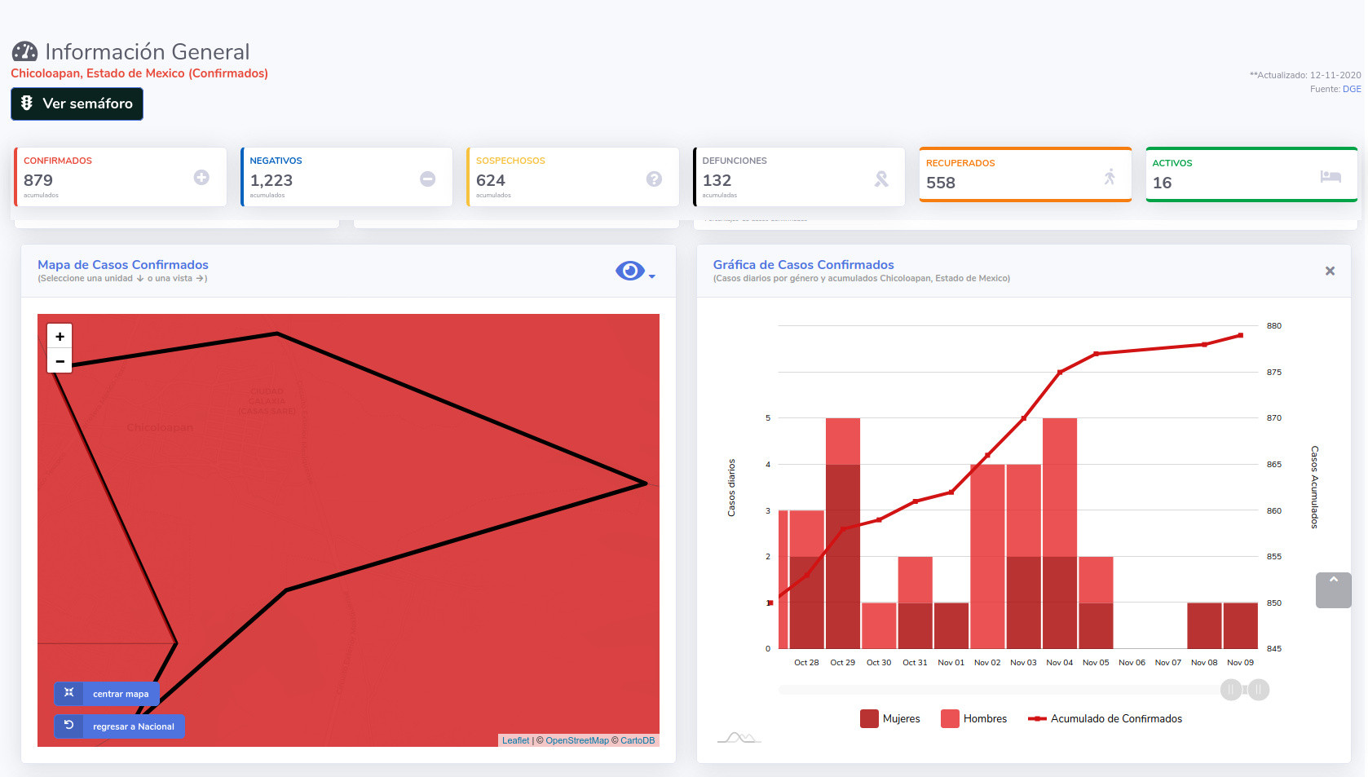Click the minus icon in Negativos card
1368x777 pixels.
[427, 179]
